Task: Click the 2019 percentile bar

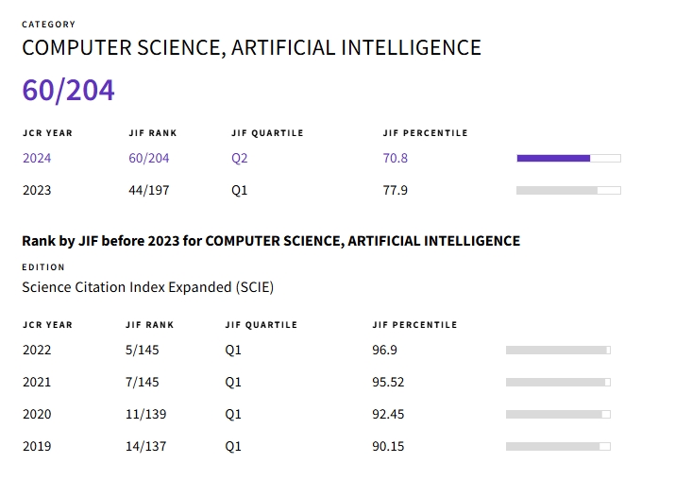Action: (x=558, y=446)
